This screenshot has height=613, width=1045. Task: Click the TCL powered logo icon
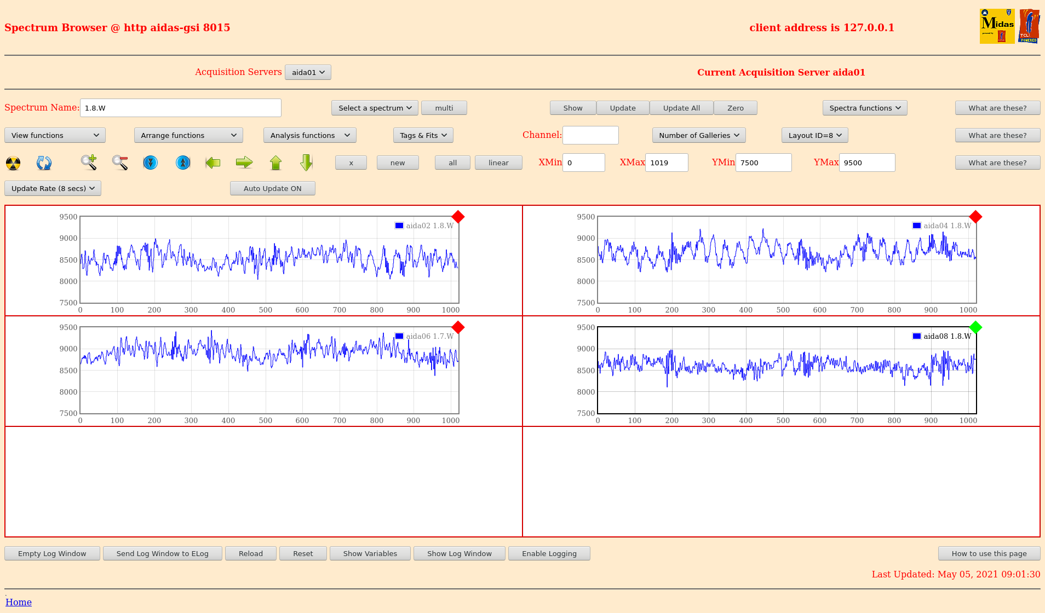pyautogui.click(x=1029, y=26)
